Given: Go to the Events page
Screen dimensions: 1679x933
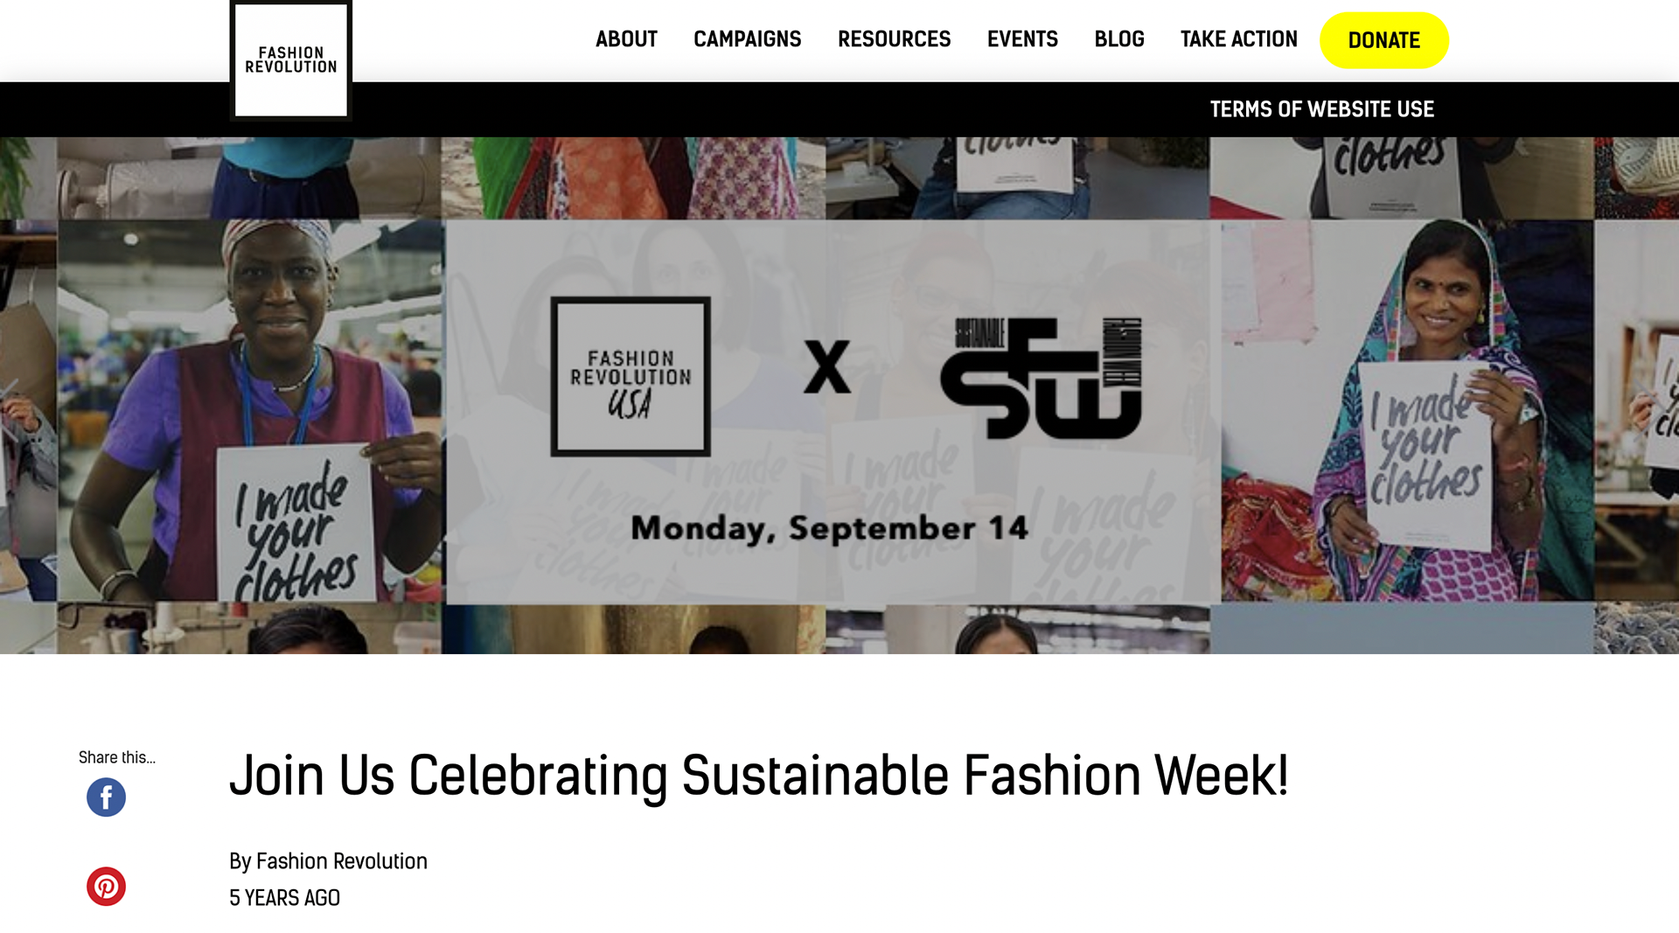Looking at the screenshot, I should click(1022, 39).
